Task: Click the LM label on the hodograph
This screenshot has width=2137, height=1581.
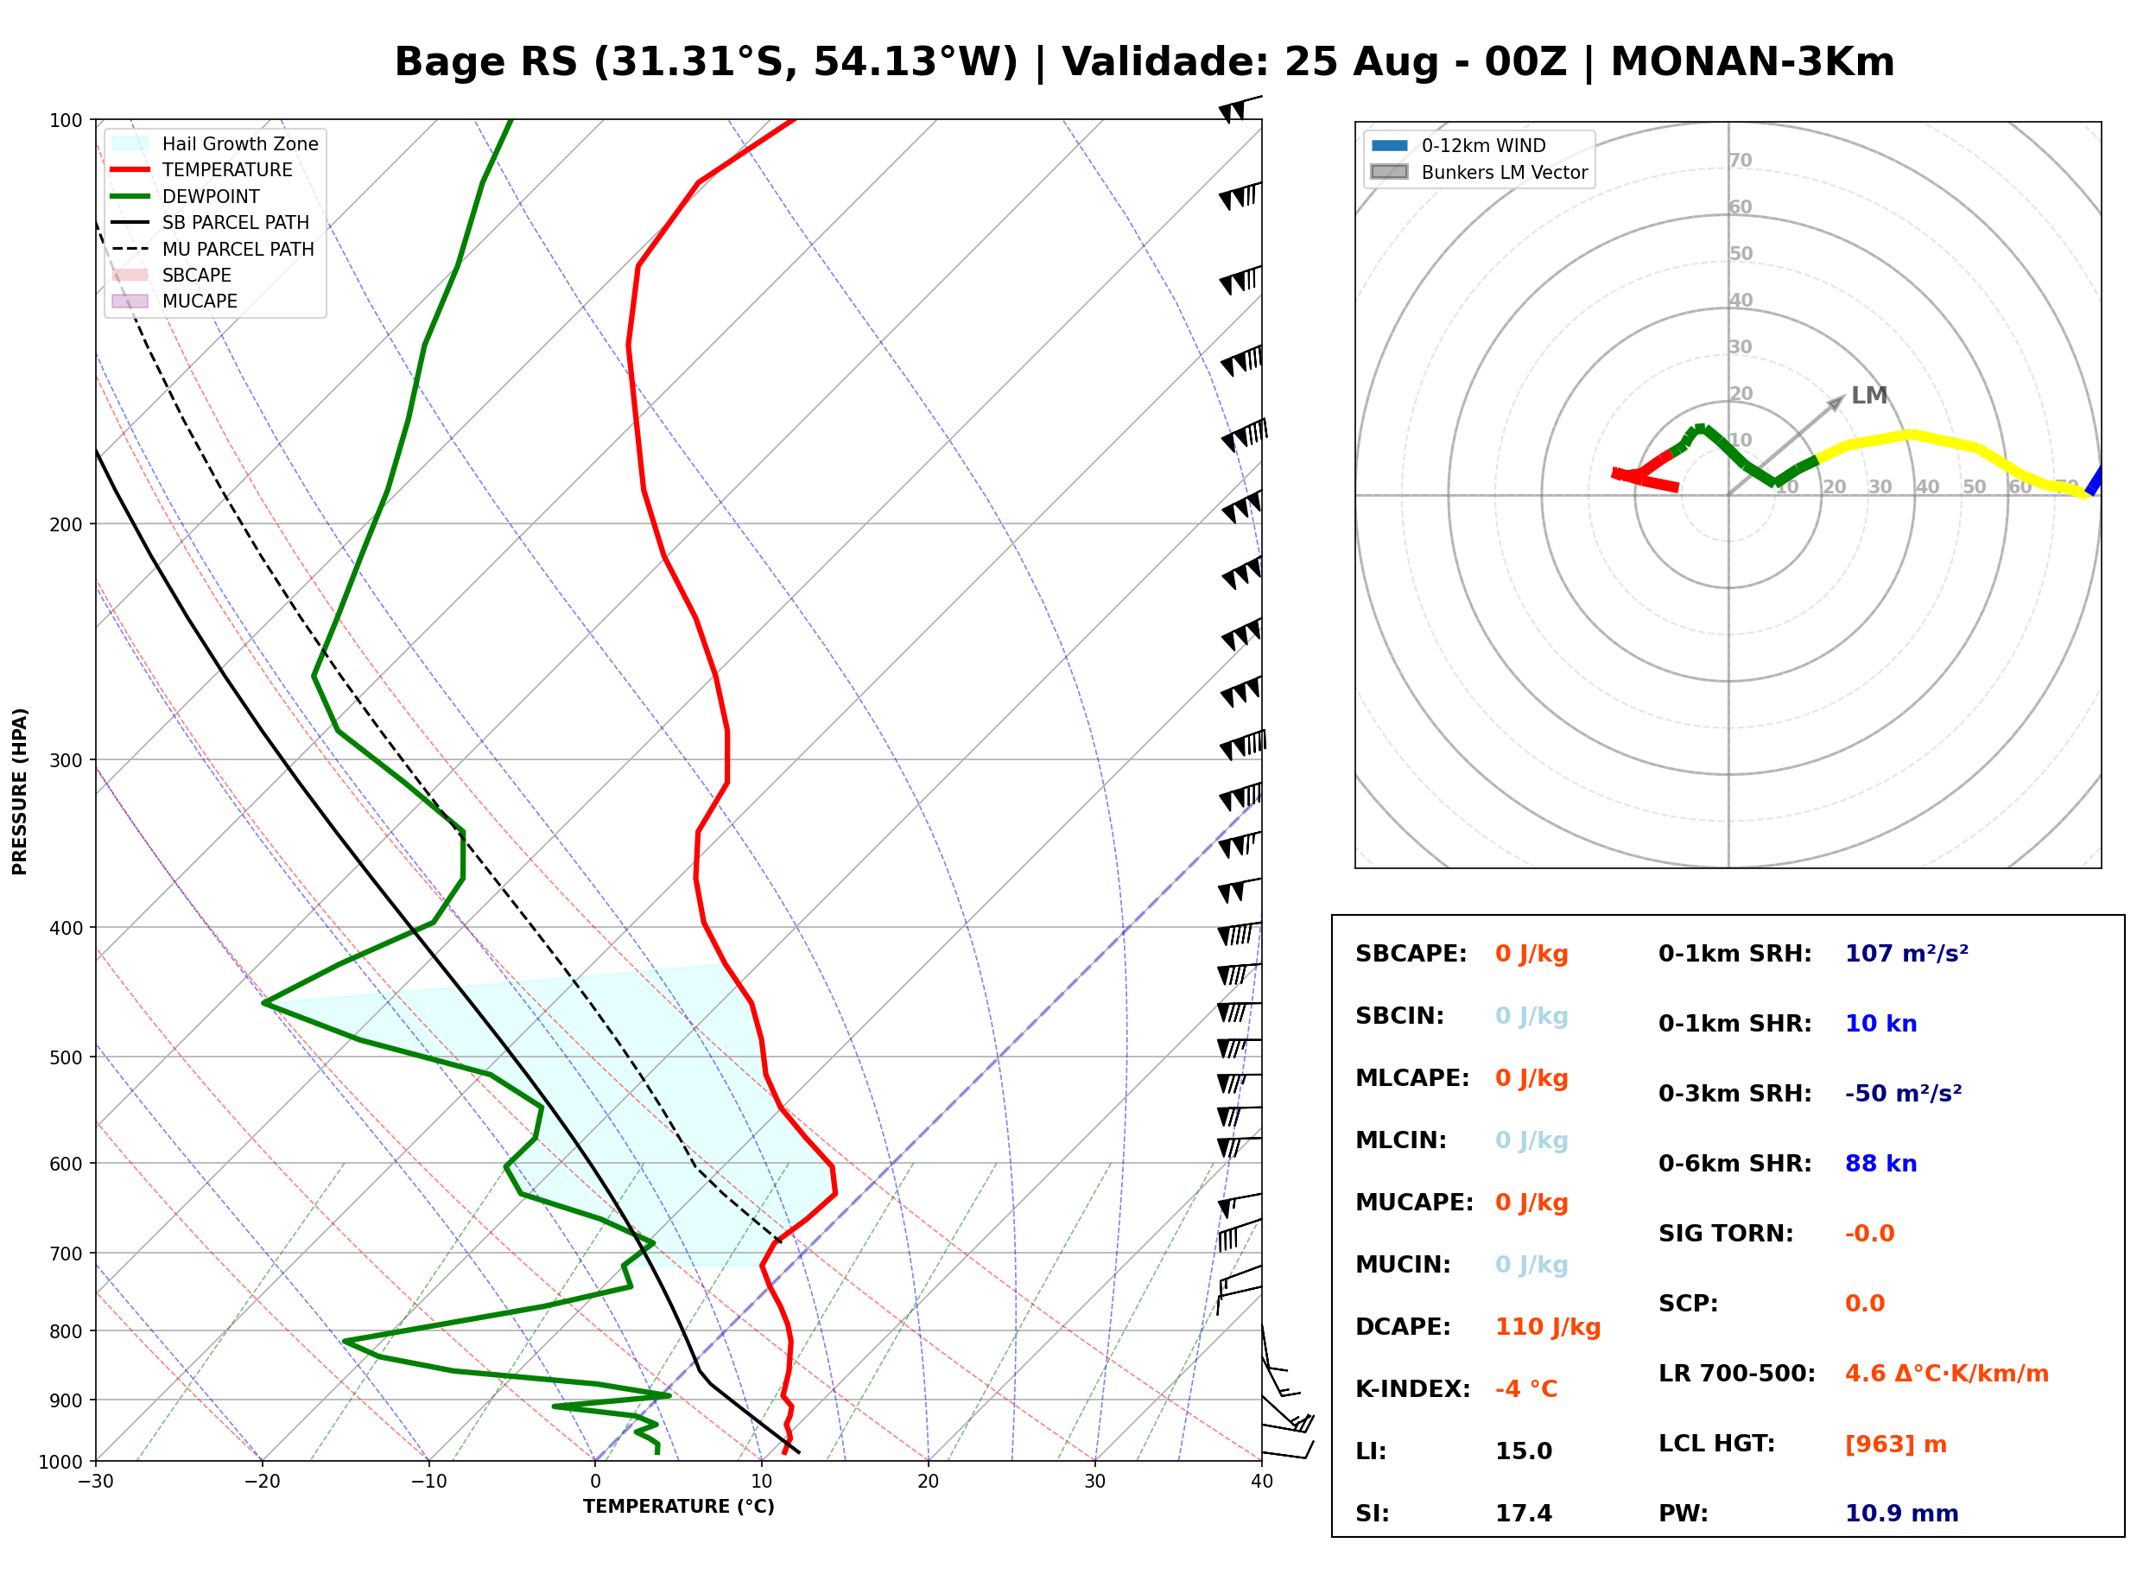Action: pyautogui.click(x=1869, y=396)
